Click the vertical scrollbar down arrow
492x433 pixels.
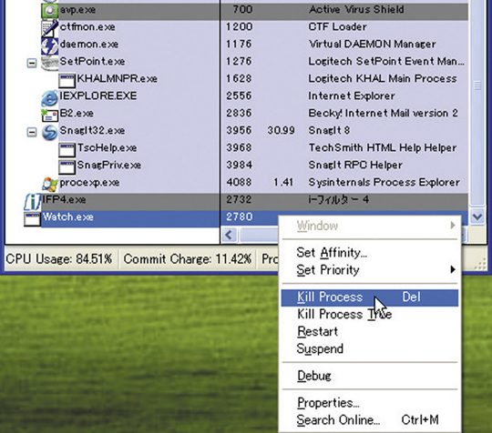[x=477, y=216]
